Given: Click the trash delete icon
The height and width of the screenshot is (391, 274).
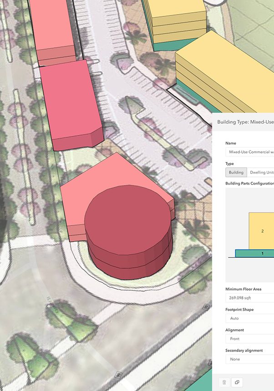Looking at the screenshot, I should 223,382.
